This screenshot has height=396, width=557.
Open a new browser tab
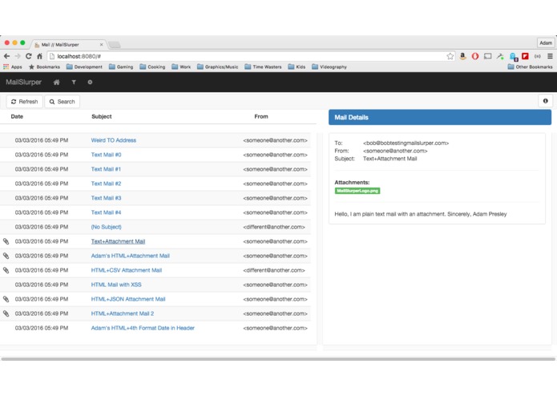tap(115, 45)
